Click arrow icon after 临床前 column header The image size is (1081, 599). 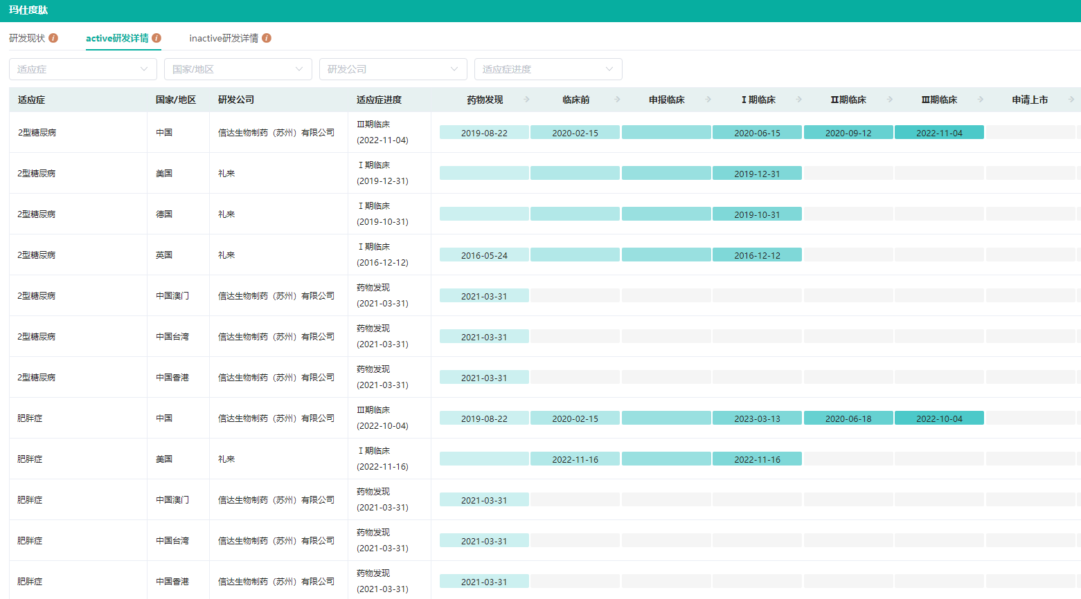[x=618, y=100]
